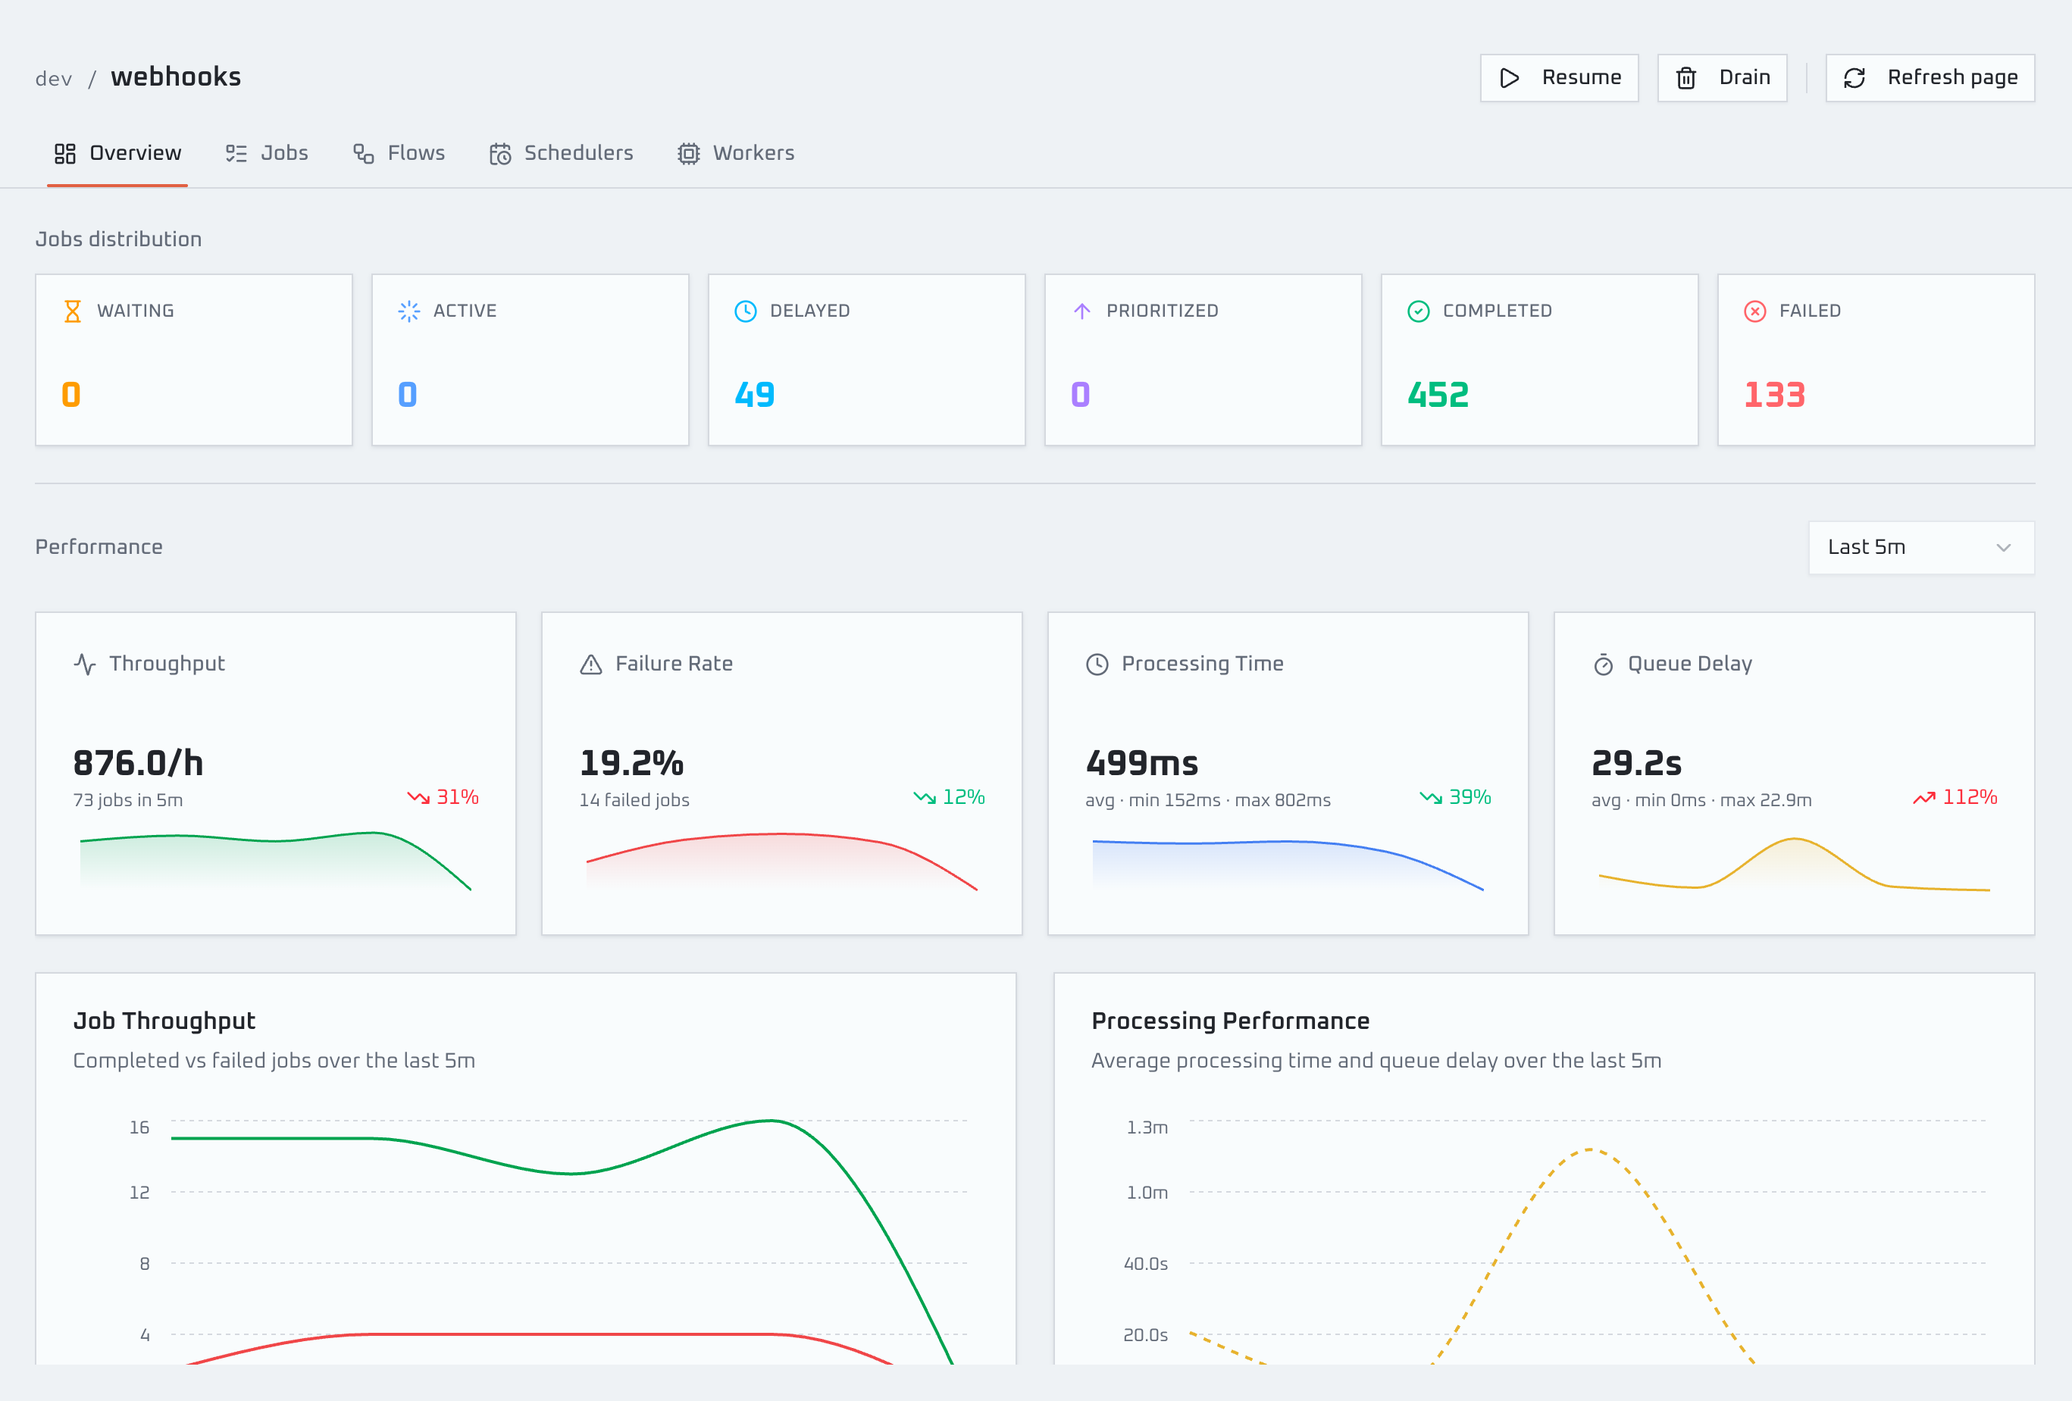Screen dimensions: 2072x1401
Task: Click the Jobs list icon
Action: (x=236, y=153)
